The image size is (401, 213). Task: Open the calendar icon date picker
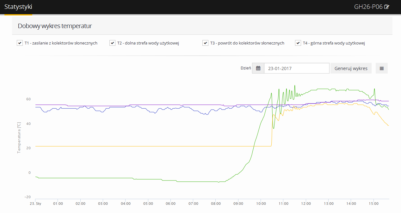click(258, 68)
